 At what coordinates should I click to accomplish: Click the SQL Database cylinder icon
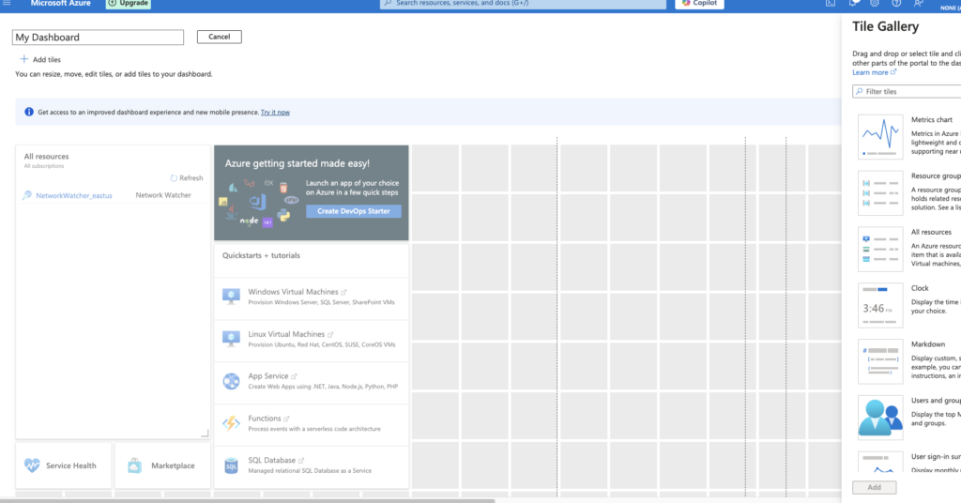point(231,465)
